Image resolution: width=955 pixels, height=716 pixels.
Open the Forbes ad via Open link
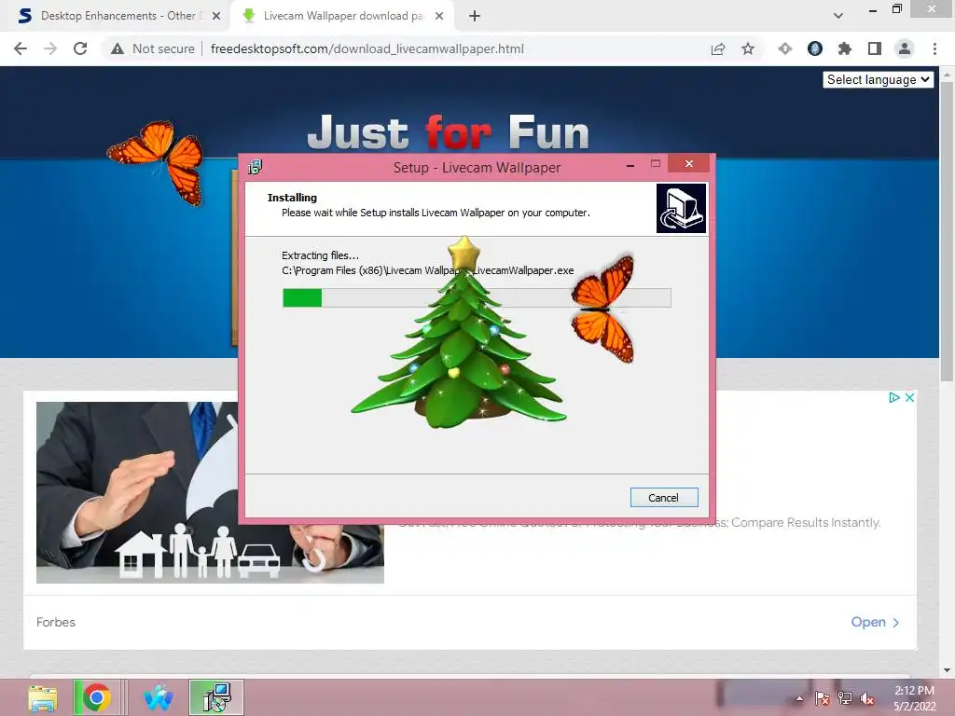coord(875,622)
